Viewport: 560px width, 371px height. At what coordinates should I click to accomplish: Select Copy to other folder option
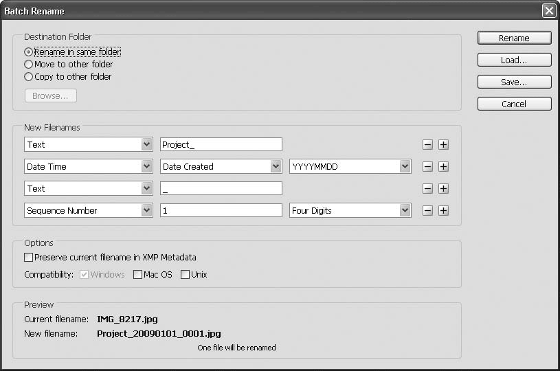point(29,77)
